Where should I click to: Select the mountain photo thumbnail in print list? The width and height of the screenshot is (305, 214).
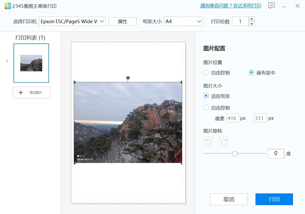pos(31,63)
